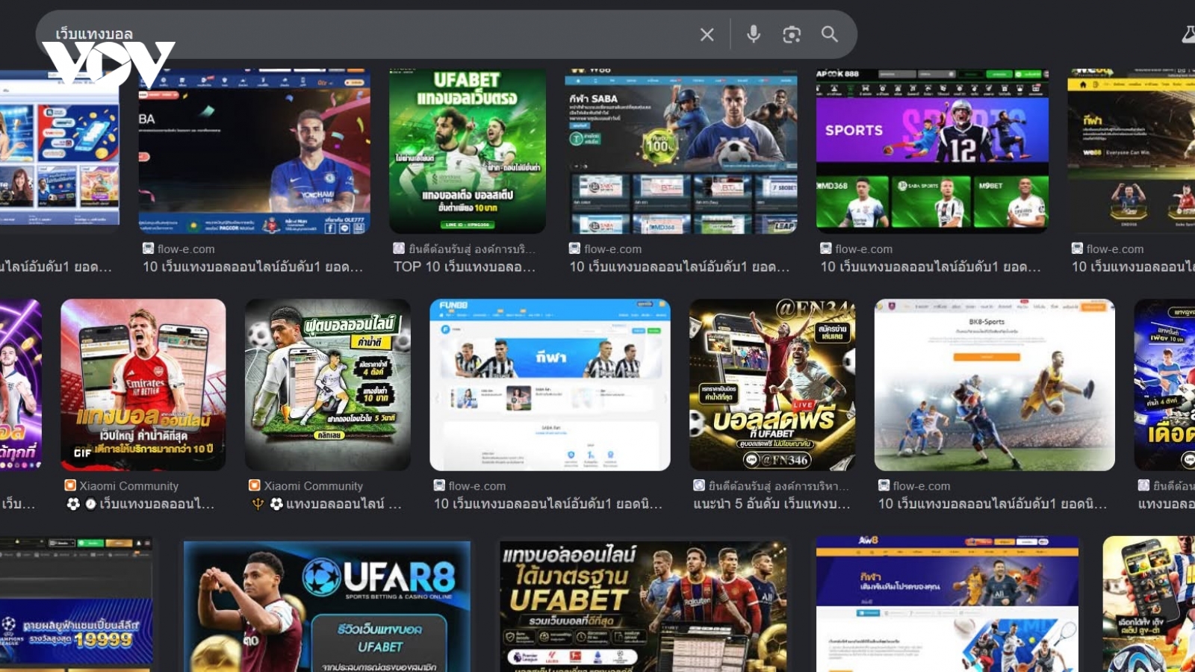Viewport: 1195px width, 672px height.
Task: Click flow-e.com favicon below Chelsea player image
Action: pyautogui.click(x=148, y=249)
